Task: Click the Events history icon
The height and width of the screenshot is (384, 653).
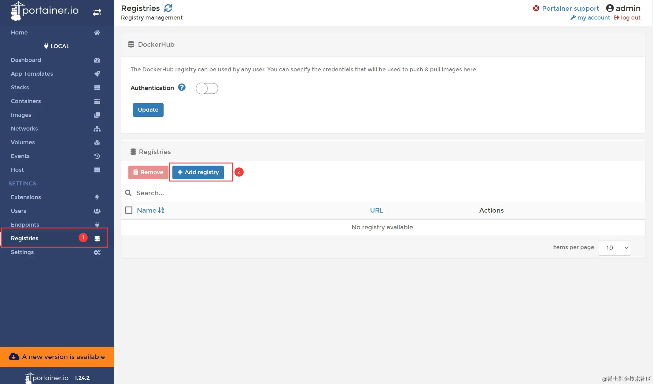Action: (97, 156)
